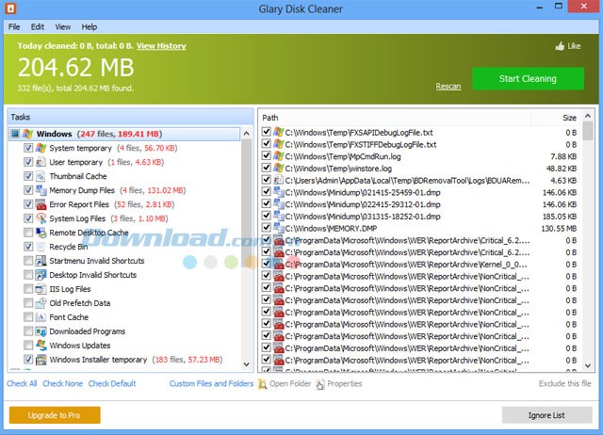The width and height of the screenshot is (603, 435).
Task: Open the Help menu
Action: click(x=90, y=27)
